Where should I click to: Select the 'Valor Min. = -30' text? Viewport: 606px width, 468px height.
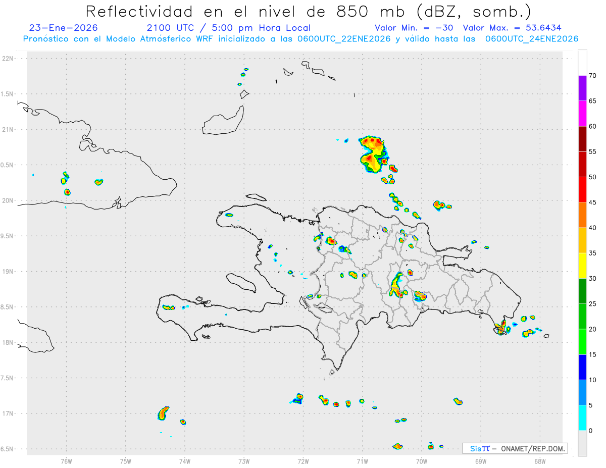(414, 28)
